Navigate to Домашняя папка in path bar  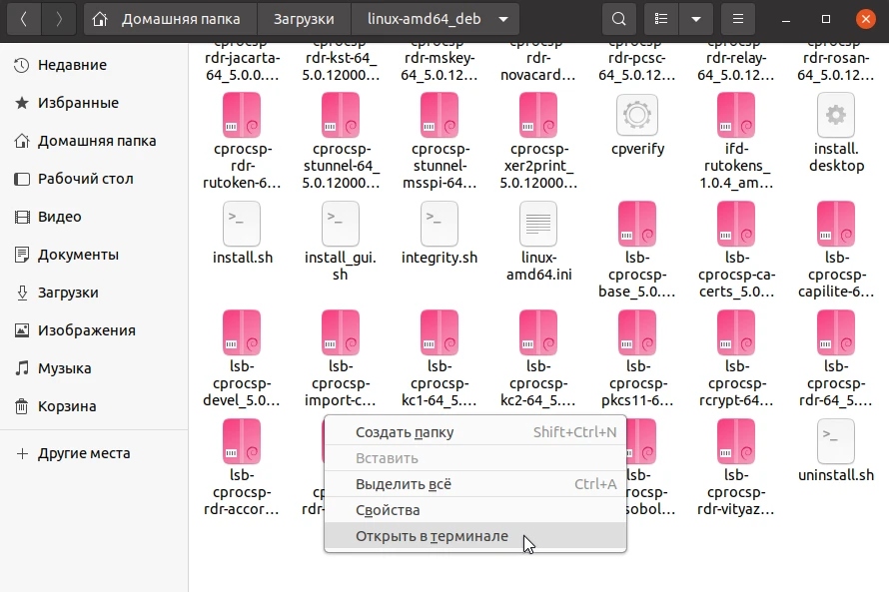click(x=171, y=19)
